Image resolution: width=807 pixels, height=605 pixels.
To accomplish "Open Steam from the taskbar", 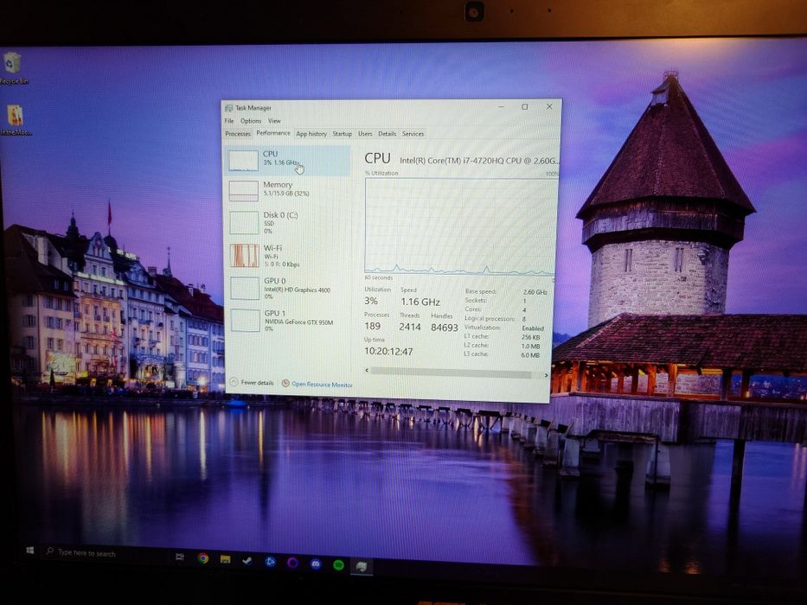I will (x=247, y=561).
